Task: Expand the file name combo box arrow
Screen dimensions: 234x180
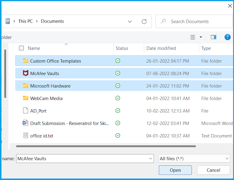Action: tap(151, 159)
